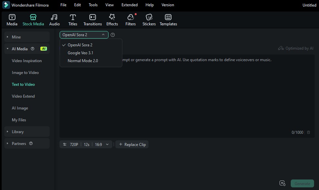This screenshot has width=319, height=190.
Task: Select Google Veo 3.1 model
Action: [x=80, y=53]
